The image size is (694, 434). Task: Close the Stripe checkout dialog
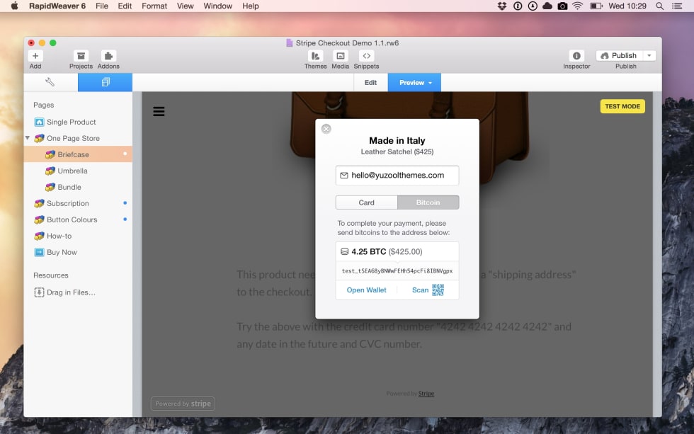pyautogui.click(x=326, y=129)
